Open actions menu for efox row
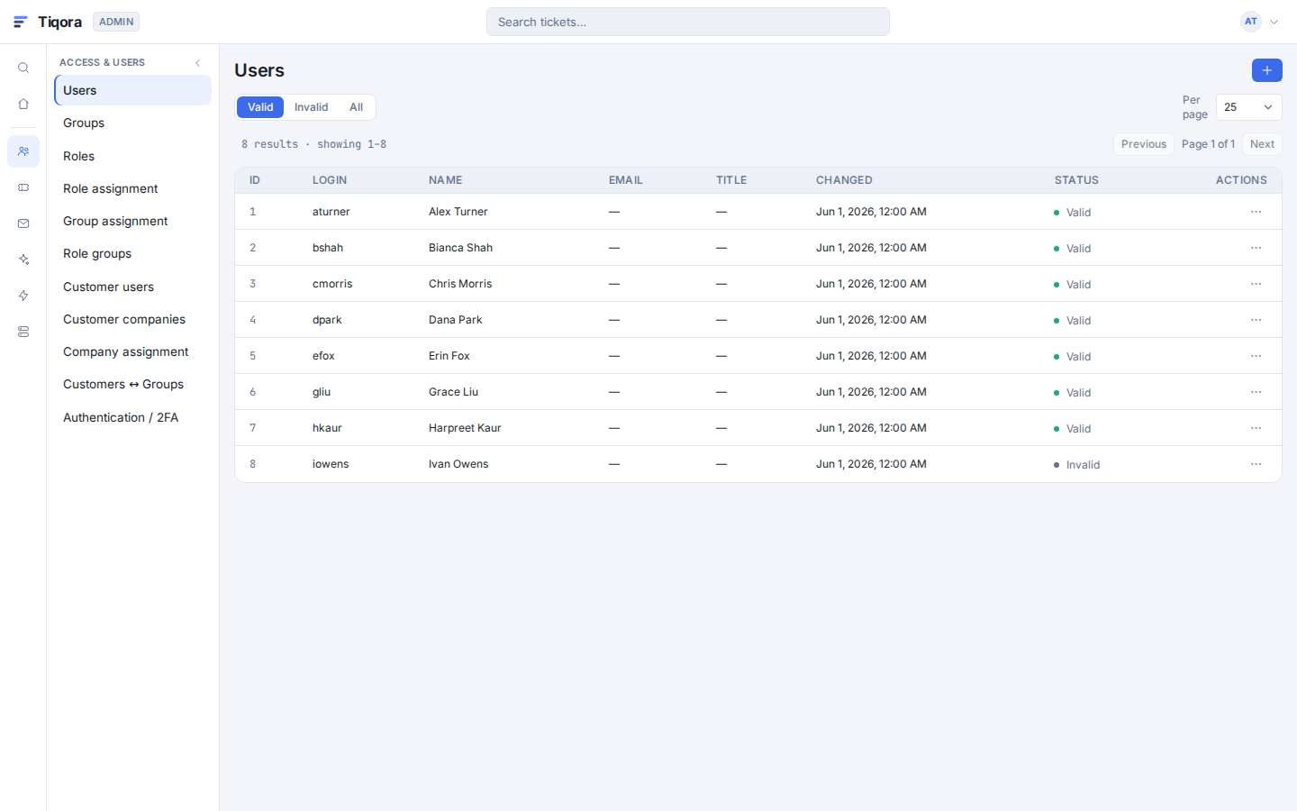Viewport: 1297px width, 811px height. (1256, 356)
